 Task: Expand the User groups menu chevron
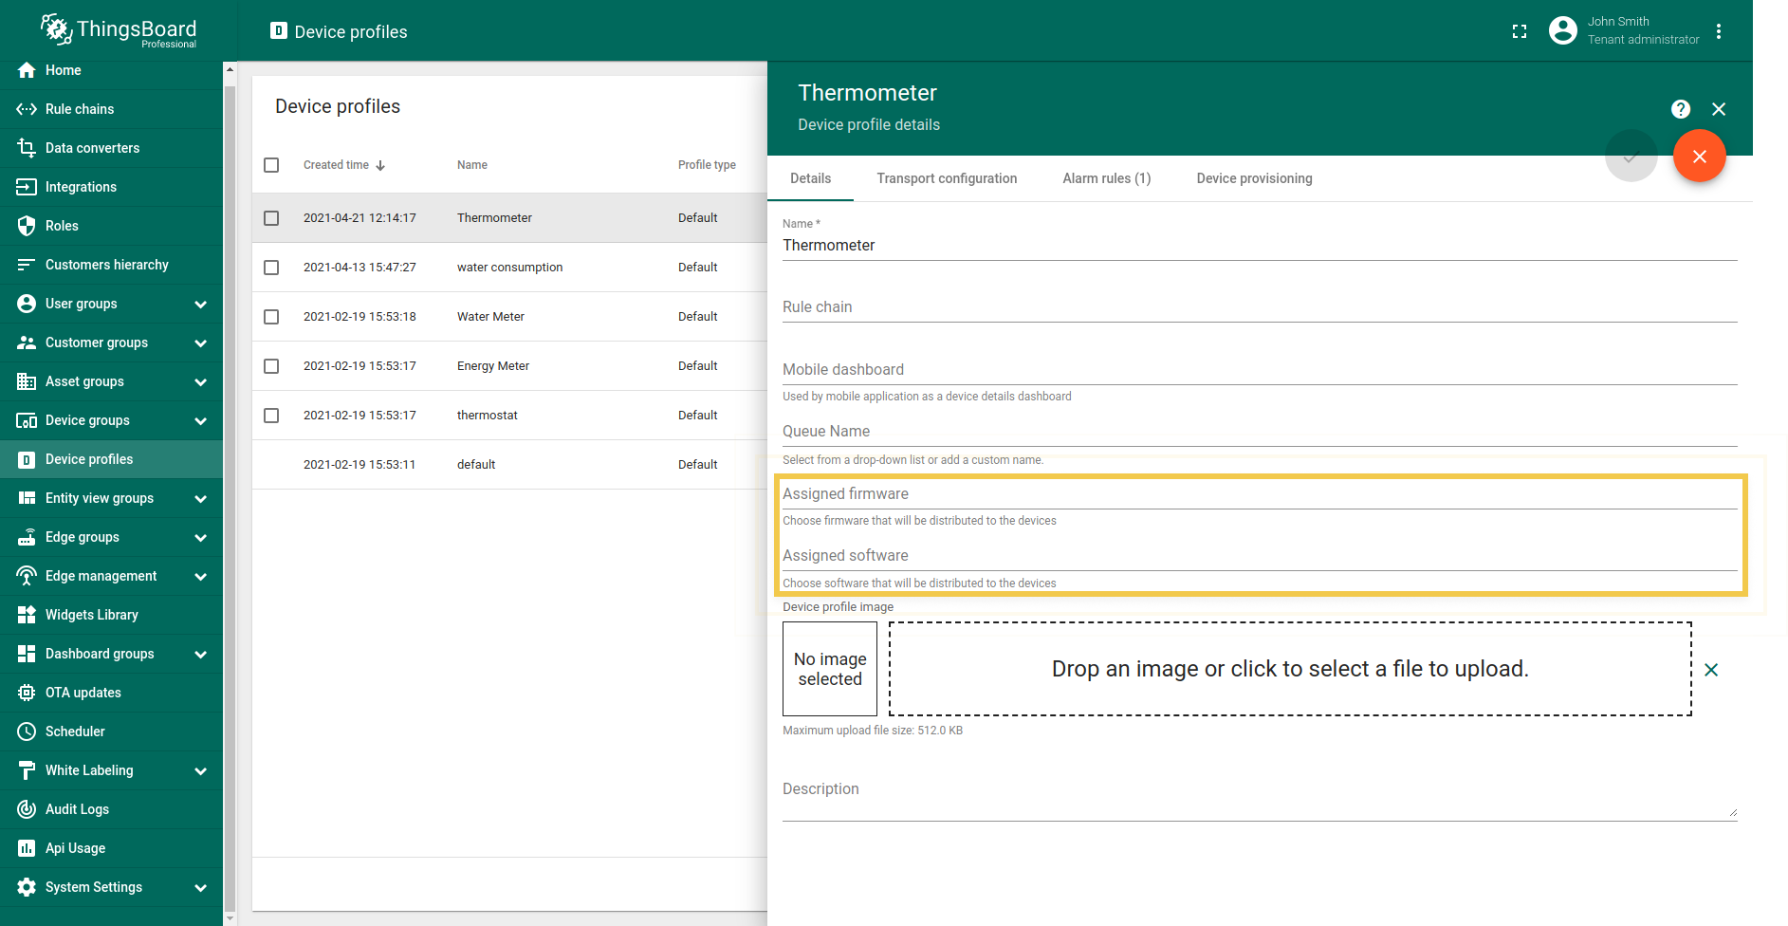200,305
